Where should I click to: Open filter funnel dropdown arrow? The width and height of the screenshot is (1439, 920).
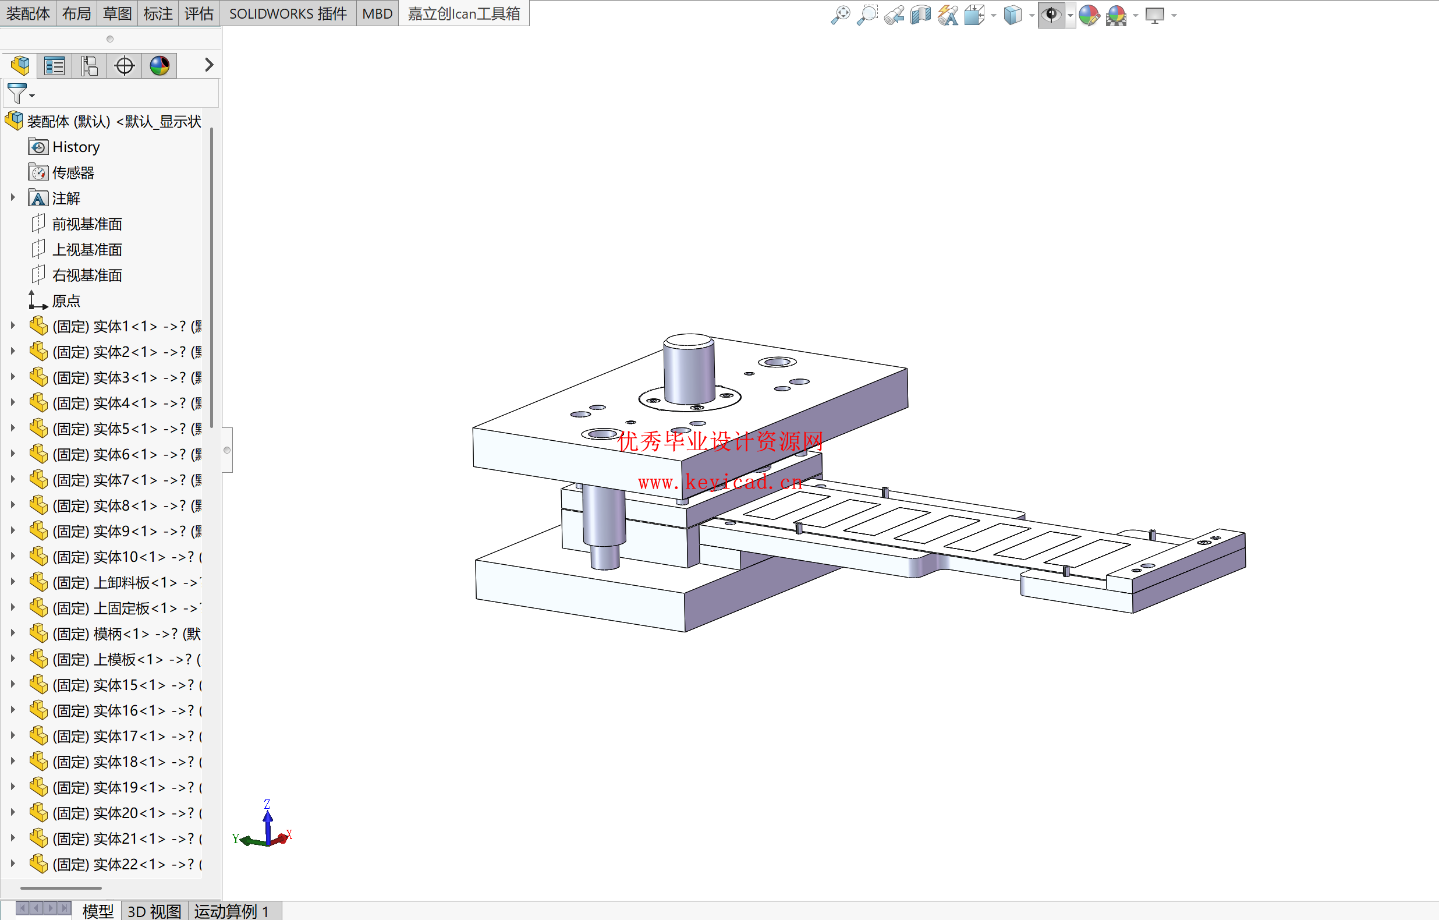pyautogui.click(x=32, y=95)
